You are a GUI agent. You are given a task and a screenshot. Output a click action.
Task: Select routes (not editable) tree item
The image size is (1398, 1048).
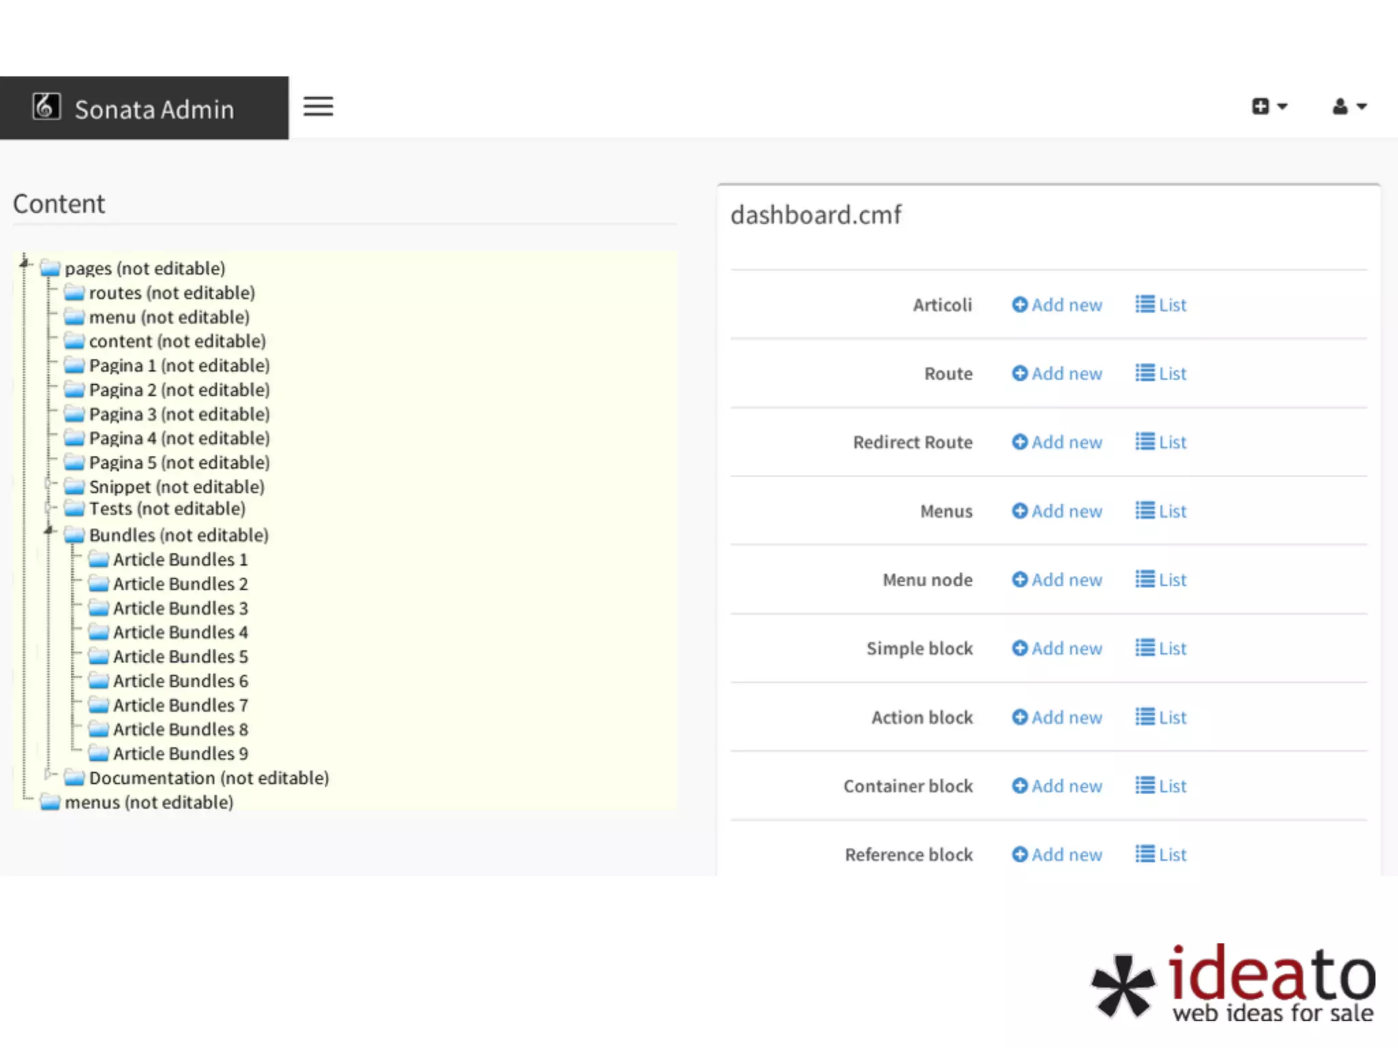[171, 293]
